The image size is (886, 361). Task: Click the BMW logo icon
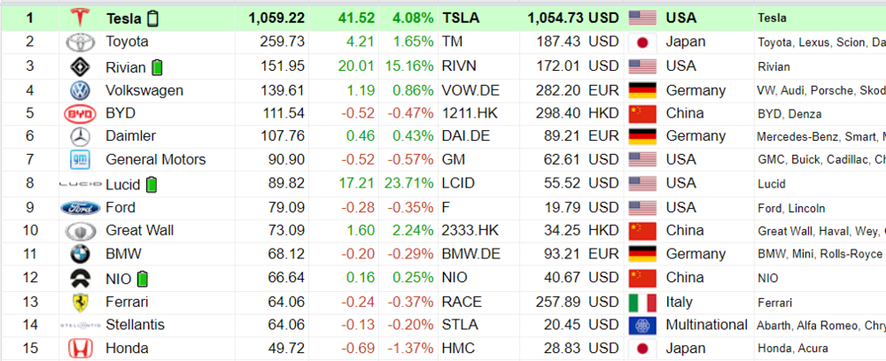(x=81, y=254)
